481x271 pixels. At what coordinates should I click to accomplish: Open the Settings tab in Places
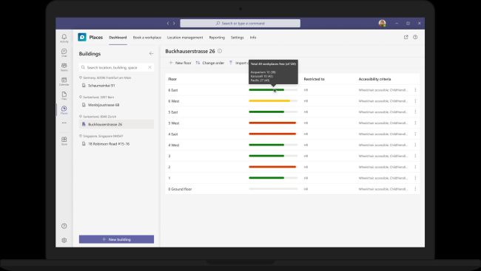pyautogui.click(x=237, y=38)
